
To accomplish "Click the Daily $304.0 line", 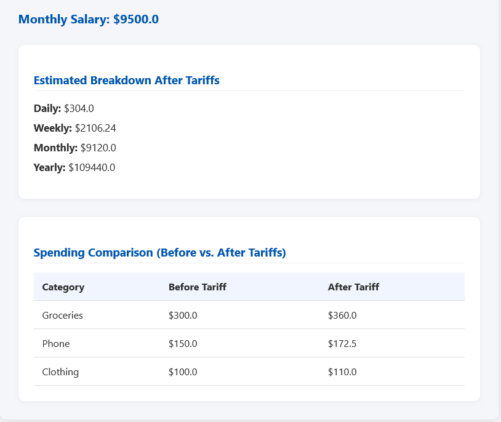I will coord(63,109).
